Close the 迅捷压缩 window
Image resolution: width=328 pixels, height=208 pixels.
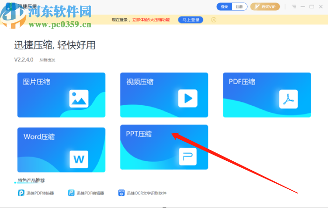pos(321,7)
